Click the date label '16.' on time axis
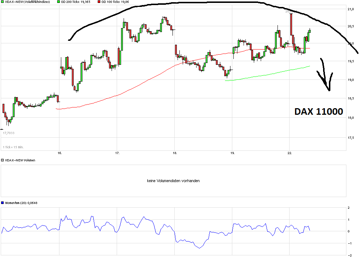Screen dimensions: 361x259 [x=60, y=153]
